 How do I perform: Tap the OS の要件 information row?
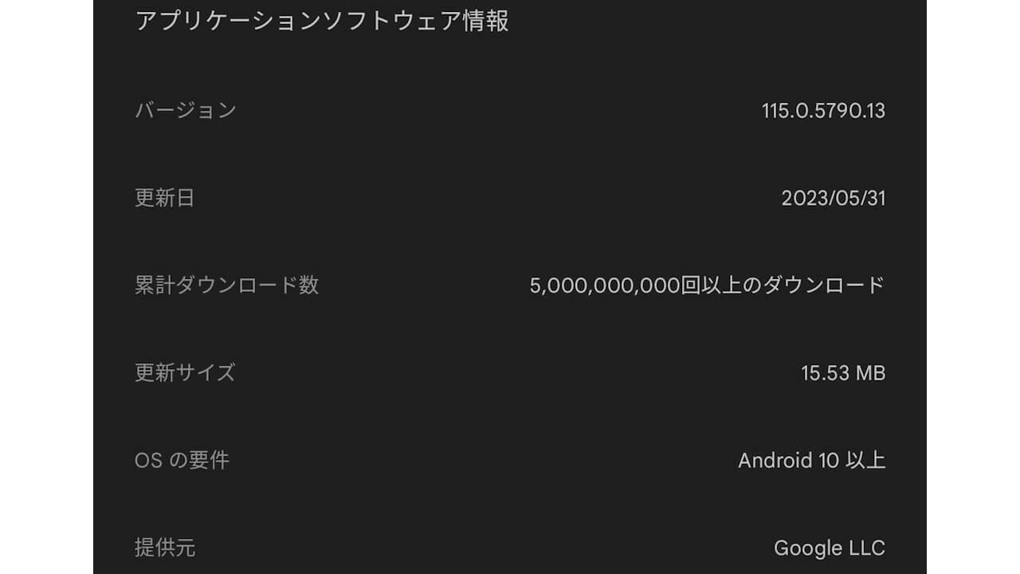(x=510, y=460)
